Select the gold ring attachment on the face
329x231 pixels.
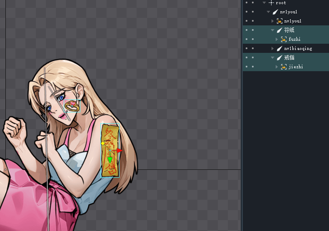click(x=72, y=107)
